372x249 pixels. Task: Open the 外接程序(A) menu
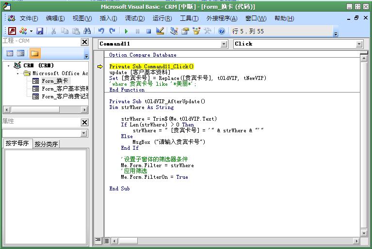(222, 18)
